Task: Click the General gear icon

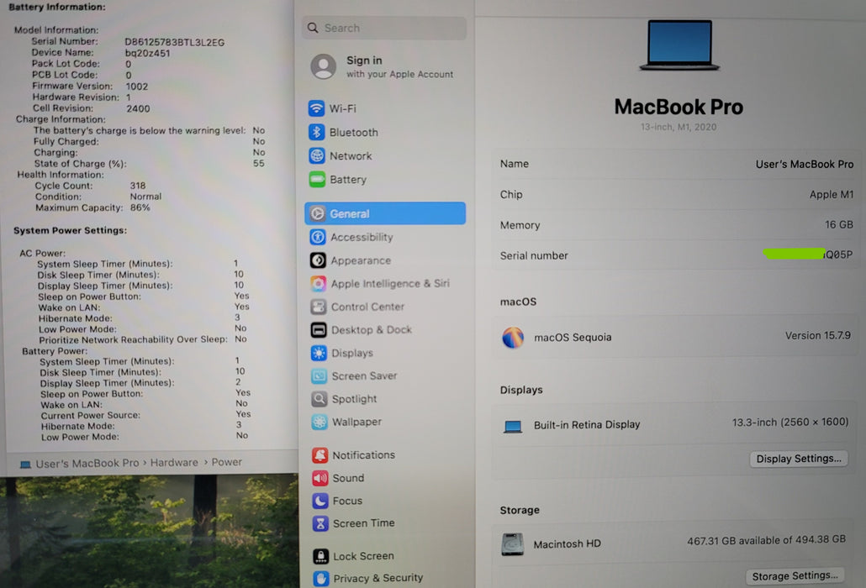Action: [x=318, y=213]
